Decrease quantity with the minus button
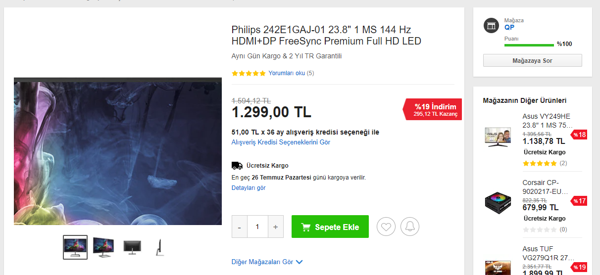The image size is (600, 275). (x=240, y=227)
